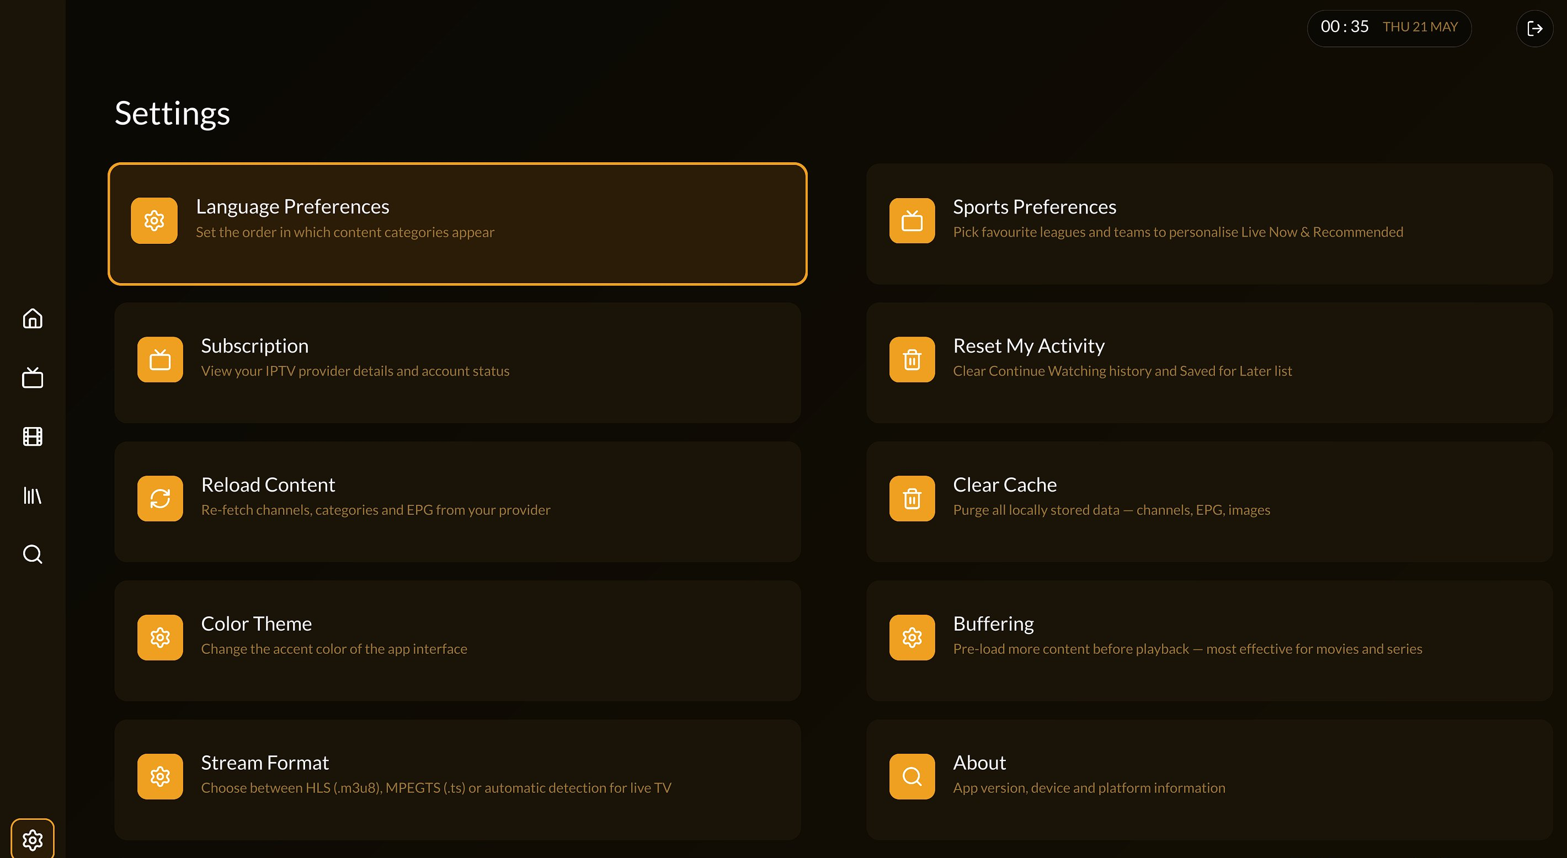1567x858 pixels.
Task: Click the date THU 21 MAY
Action: (1420, 27)
